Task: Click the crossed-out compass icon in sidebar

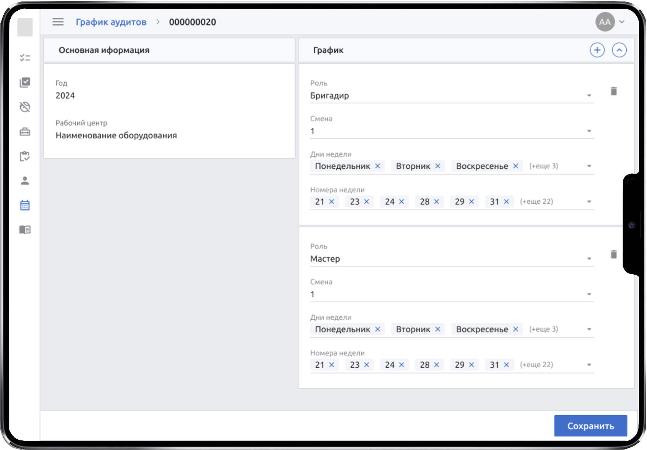Action: pyautogui.click(x=25, y=107)
